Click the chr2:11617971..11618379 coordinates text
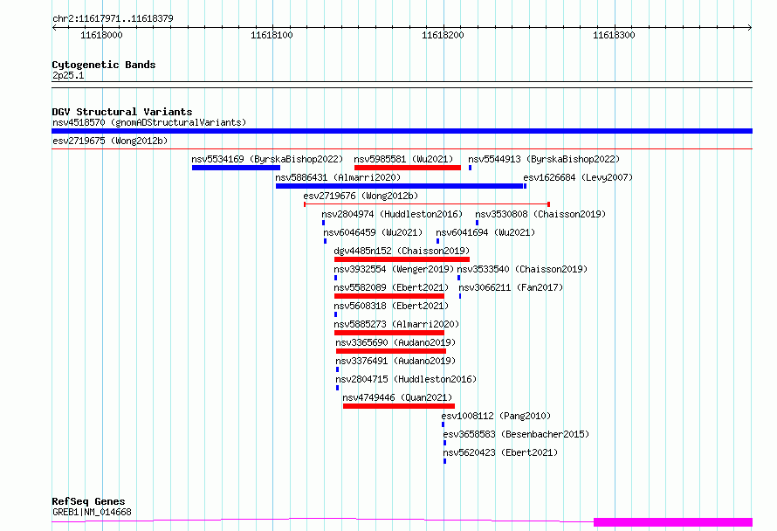 coord(113,19)
